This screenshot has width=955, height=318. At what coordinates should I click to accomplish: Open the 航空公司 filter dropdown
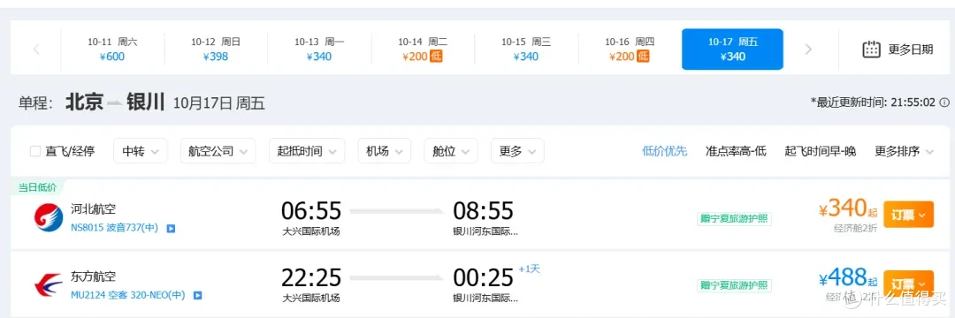point(218,151)
